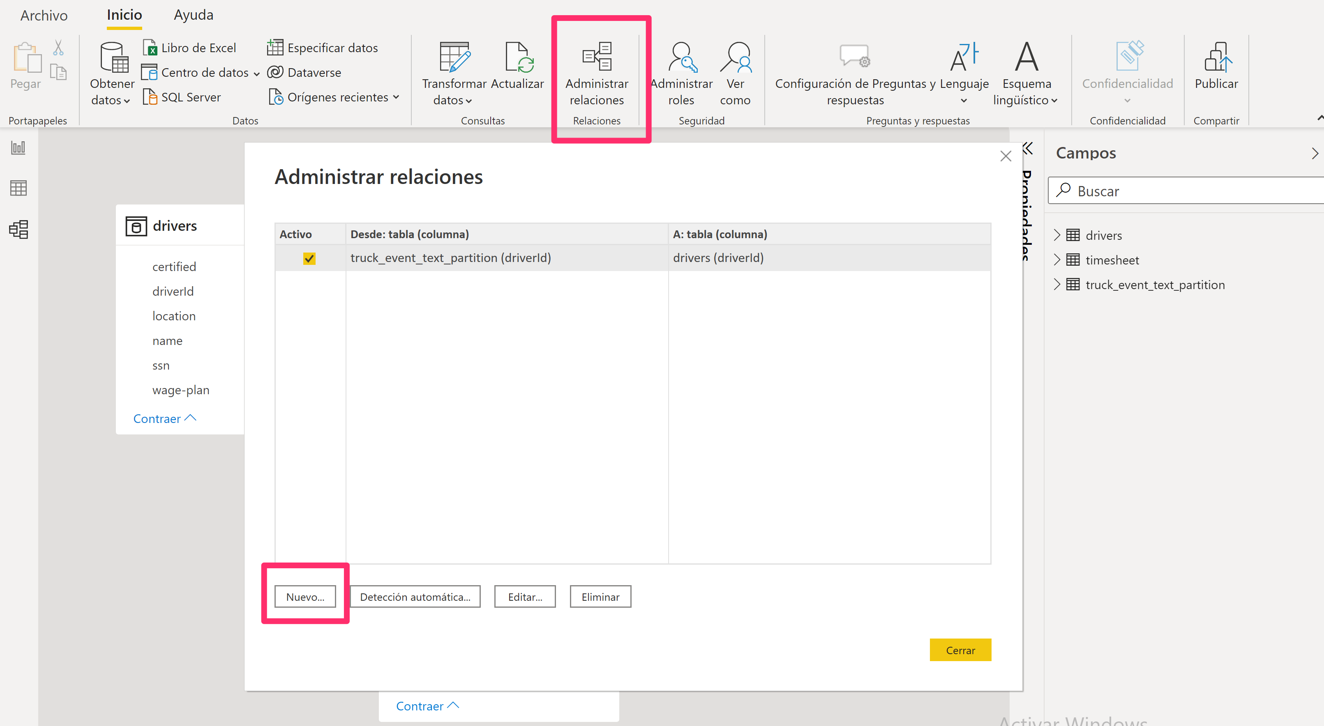Click the Copy icon in Portapapeles

pyautogui.click(x=58, y=72)
